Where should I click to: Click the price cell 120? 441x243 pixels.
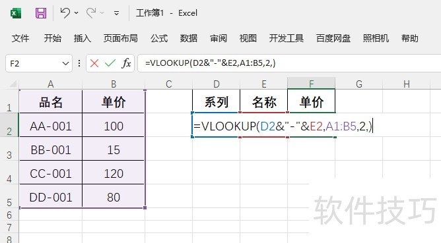click(114, 173)
